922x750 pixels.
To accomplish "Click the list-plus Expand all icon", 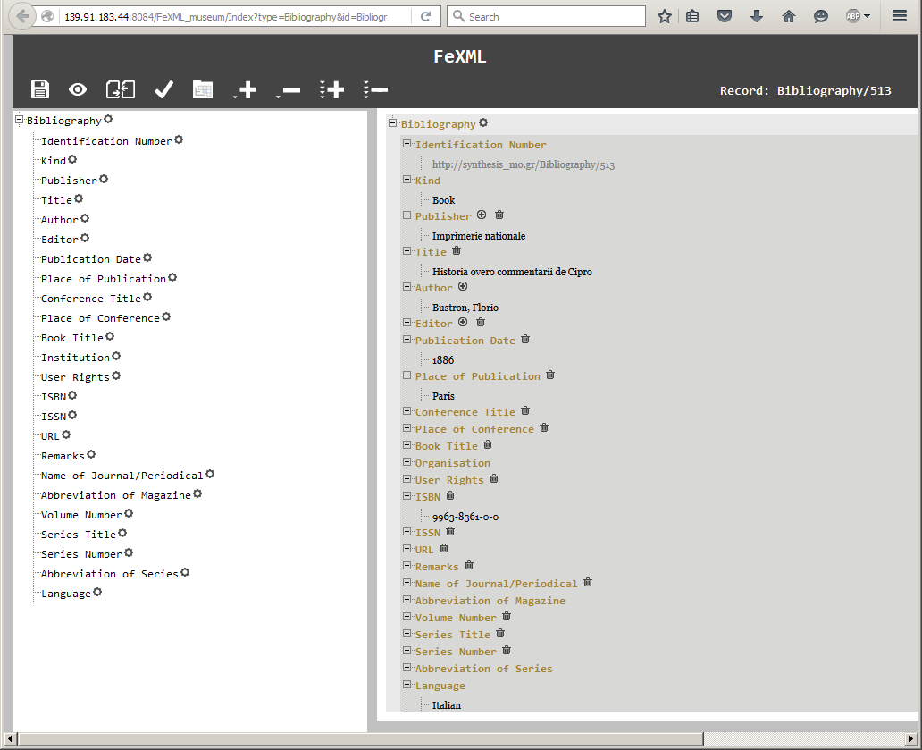I will tap(331, 89).
